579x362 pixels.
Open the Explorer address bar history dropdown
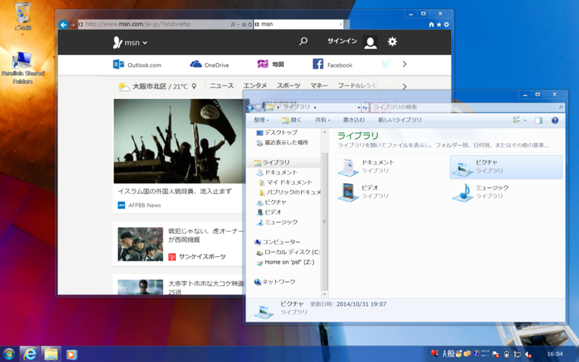(358, 107)
